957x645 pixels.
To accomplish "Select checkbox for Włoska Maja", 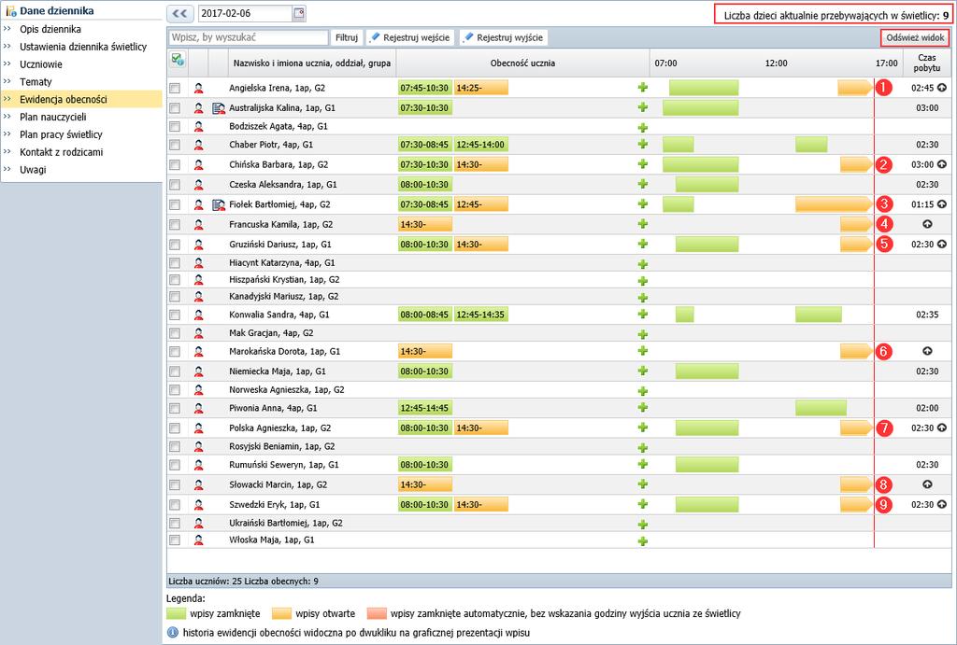I will pos(175,540).
